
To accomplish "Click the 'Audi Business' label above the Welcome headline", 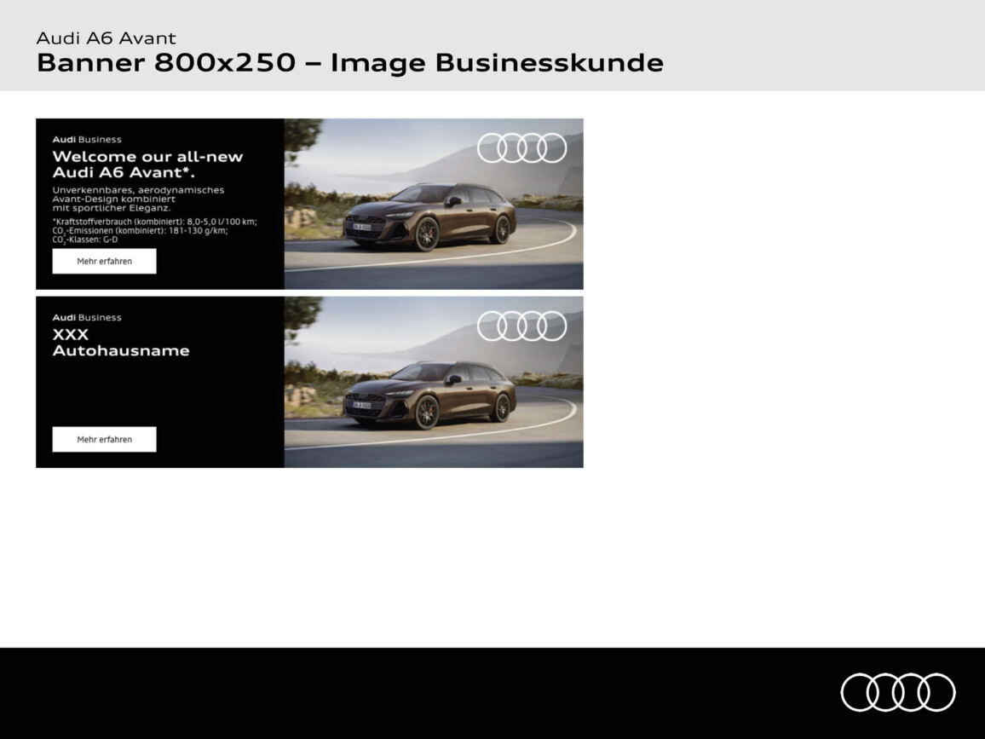I will click(x=87, y=139).
